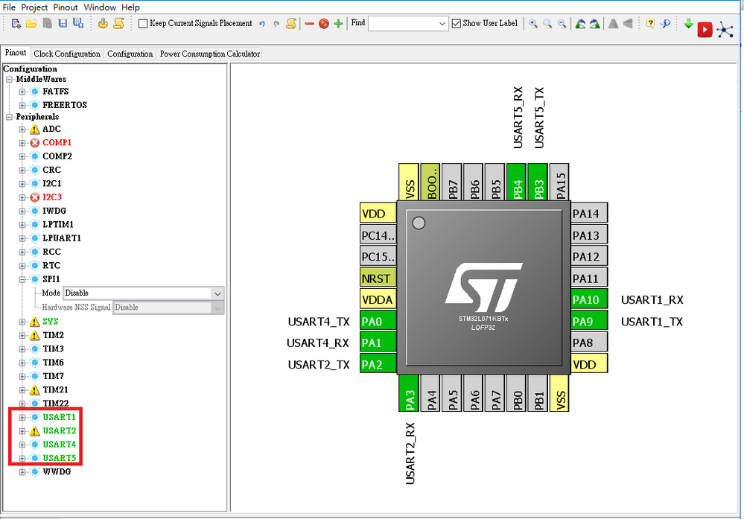Image resolution: width=744 pixels, height=519 pixels.
Task: Click pin PA8 on the chip
Action: [589, 343]
